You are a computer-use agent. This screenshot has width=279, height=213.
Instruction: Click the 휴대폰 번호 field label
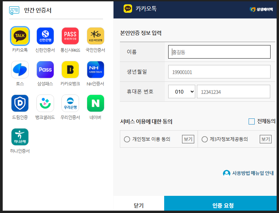[140, 92]
